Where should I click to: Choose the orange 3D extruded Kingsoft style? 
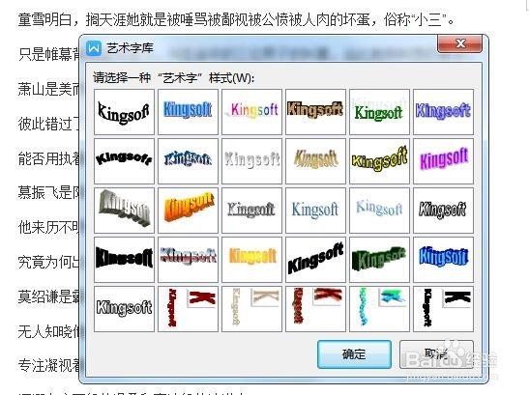(188, 211)
